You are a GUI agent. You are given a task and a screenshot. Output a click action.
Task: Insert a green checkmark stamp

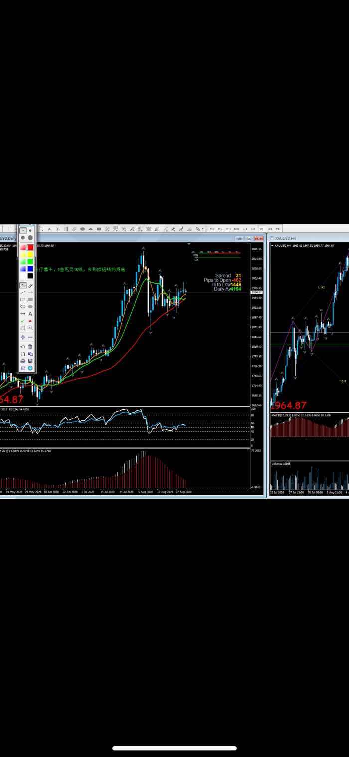[23, 321]
